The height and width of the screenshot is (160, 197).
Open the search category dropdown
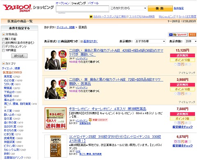point(128,8)
